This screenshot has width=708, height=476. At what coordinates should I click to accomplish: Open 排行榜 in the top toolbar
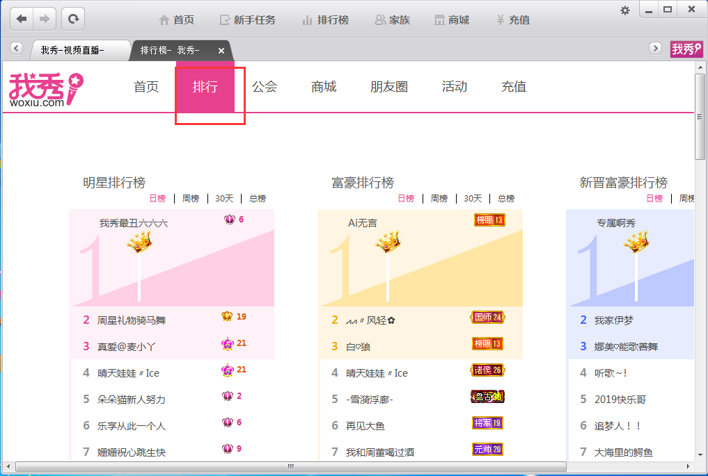326,20
